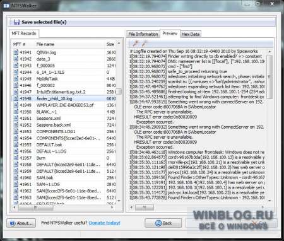The image size is (284, 241).
Task: Click file icon of record 41947
Action: click(x=16, y=91)
